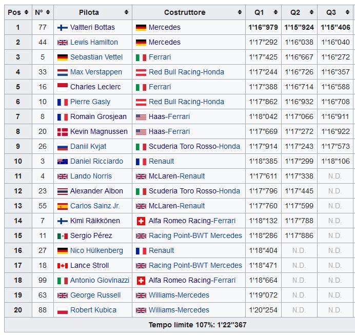Click Thai flag next to Alexander Albon
This screenshot has width=355, height=335.
(x=63, y=191)
